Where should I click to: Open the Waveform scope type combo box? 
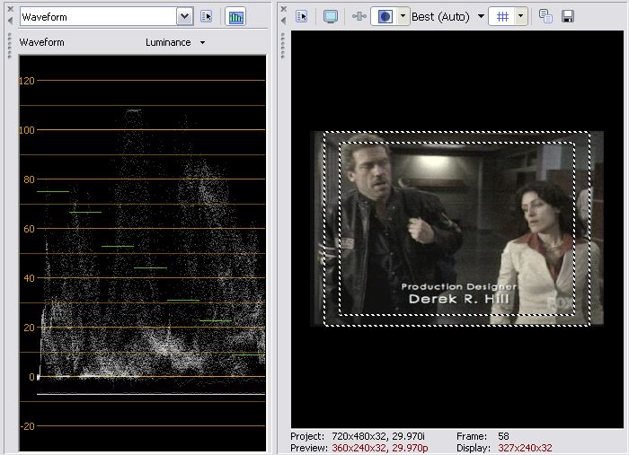(x=107, y=17)
